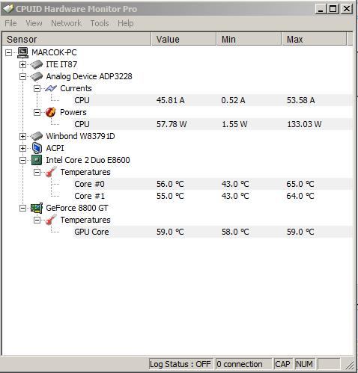
Task: Expand the ITE IT87 node
Action: point(22,64)
